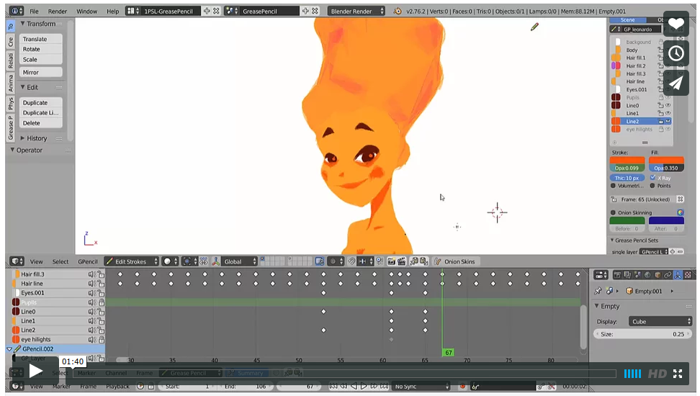Adjust the fill opacity 0.350 slider

(666, 168)
